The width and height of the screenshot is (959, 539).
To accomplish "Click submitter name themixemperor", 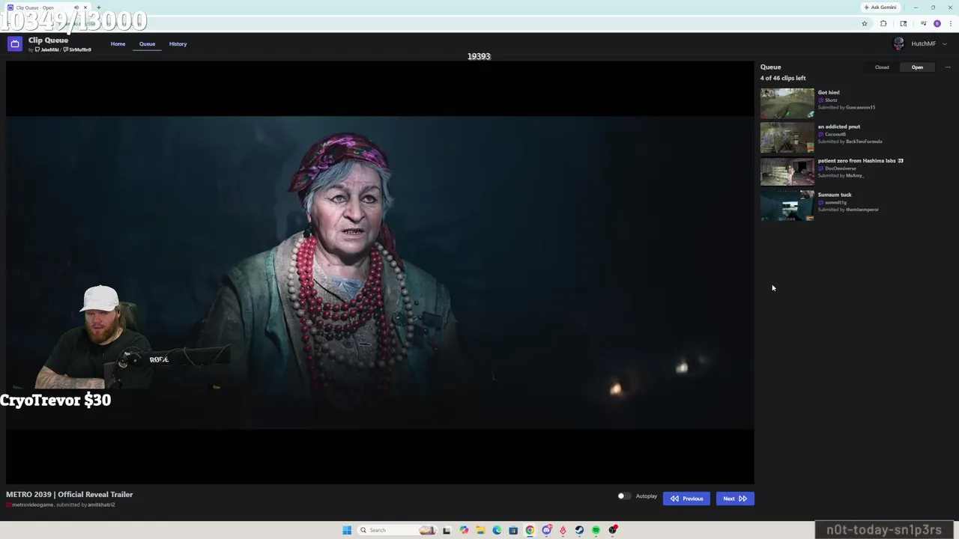I will (x=862, y=210).
